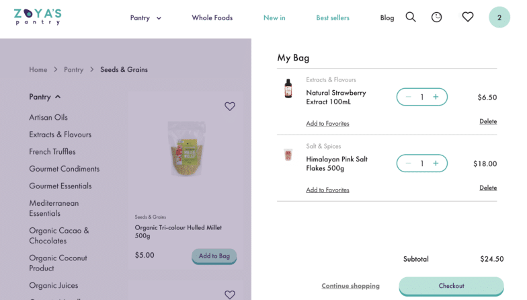Open the heart favorites icon in header
This screenshot has height=300, width=527.
click(x=468, y=17)
